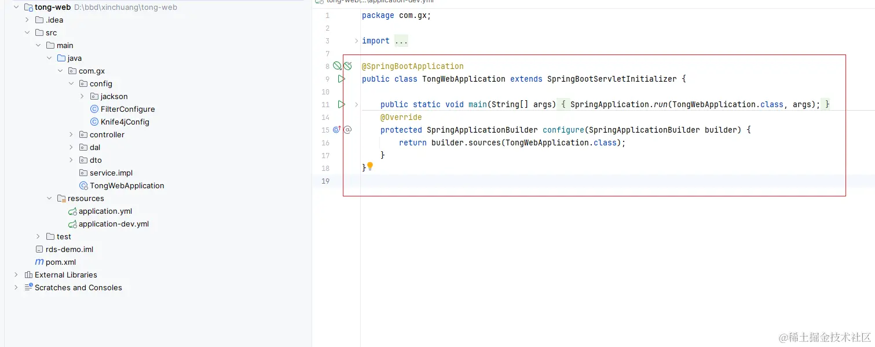Collapse the tong-web project root node

pos(16,8)
